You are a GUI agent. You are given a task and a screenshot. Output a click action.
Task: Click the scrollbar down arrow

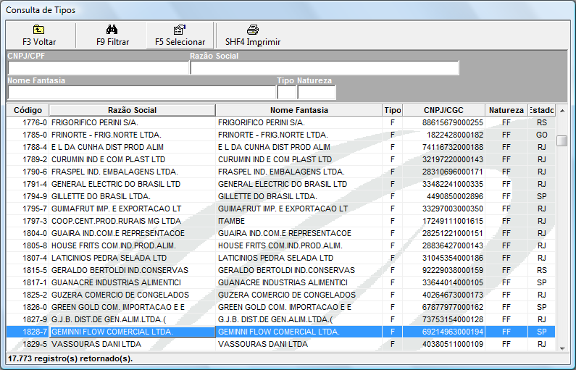(x=562, y=348)
